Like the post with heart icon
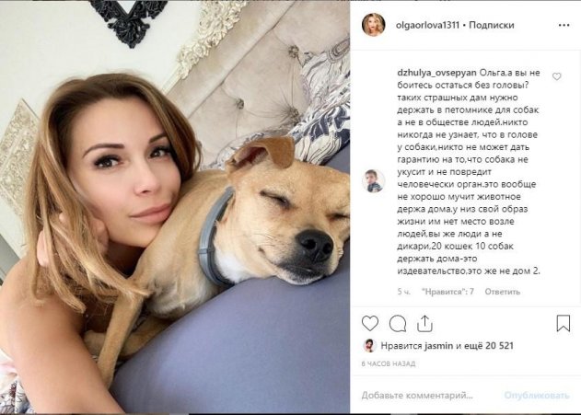 [x=370, y=324]
